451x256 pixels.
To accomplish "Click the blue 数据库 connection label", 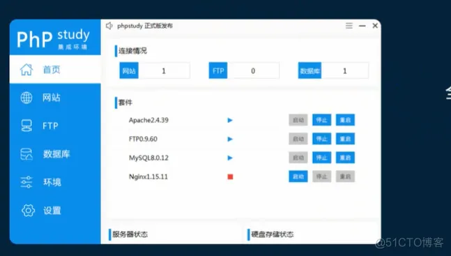I will click(309, 70).
